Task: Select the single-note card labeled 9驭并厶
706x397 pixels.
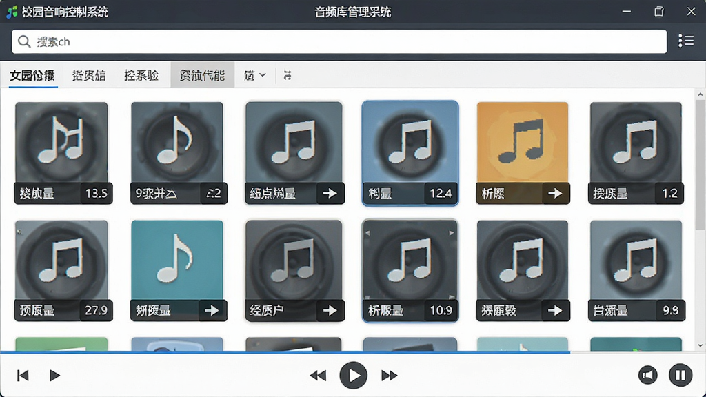Action: pos(177,153)
